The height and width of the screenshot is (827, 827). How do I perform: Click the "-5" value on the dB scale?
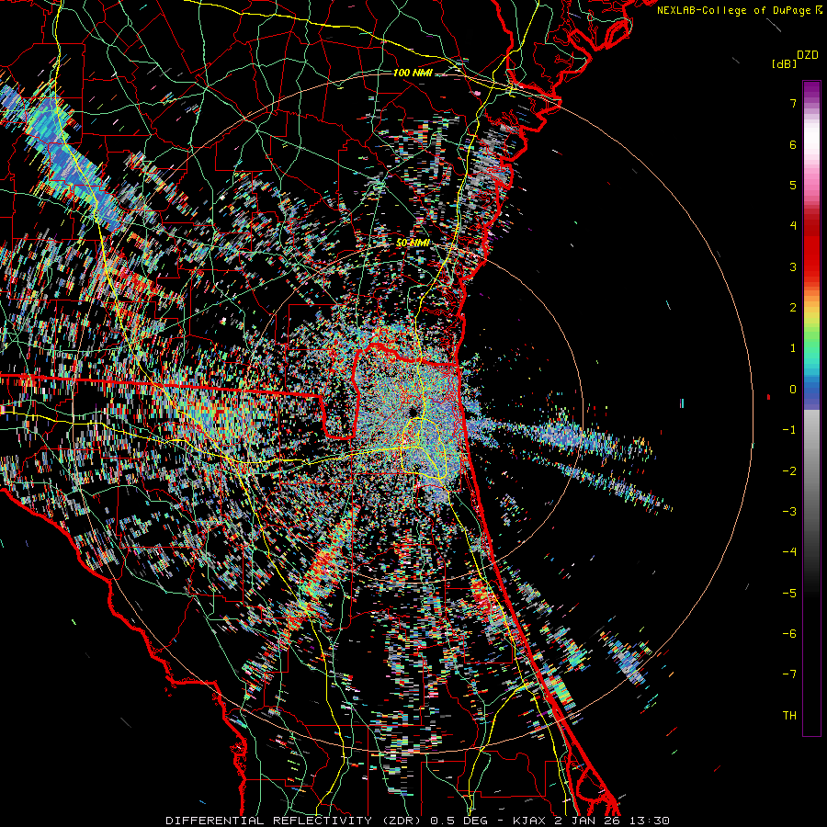coord(789,594)
